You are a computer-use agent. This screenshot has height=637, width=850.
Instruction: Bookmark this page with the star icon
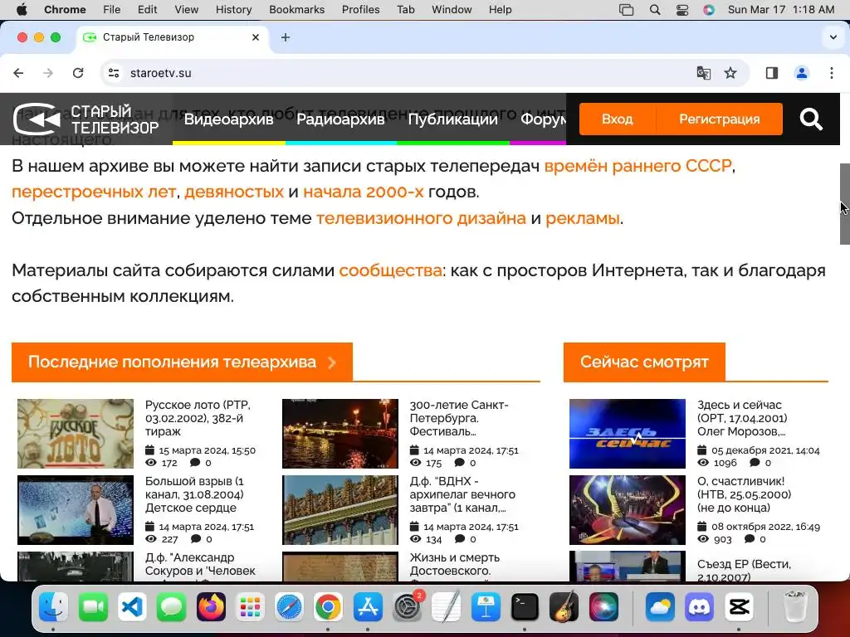pyautogui.click(x=730, y=73)
